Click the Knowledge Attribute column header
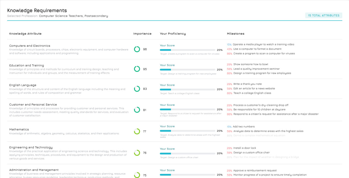 (x=25, y=34)
